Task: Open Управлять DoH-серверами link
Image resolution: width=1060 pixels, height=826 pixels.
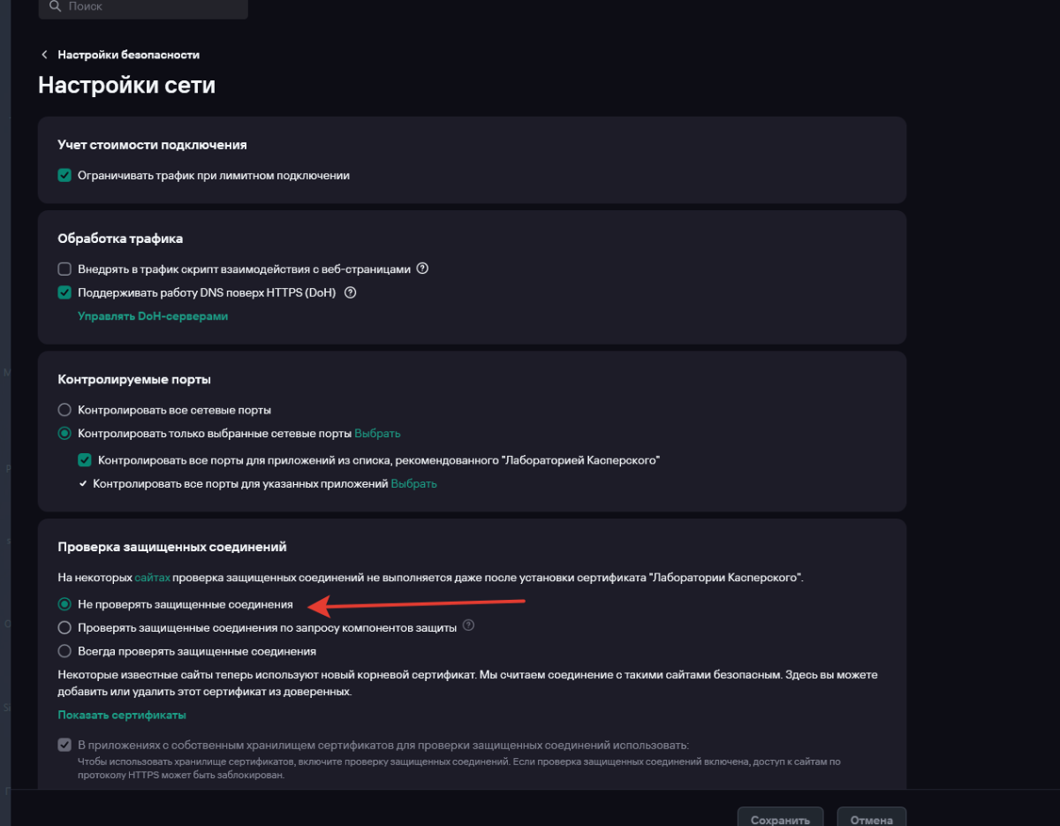Action: 153,316
